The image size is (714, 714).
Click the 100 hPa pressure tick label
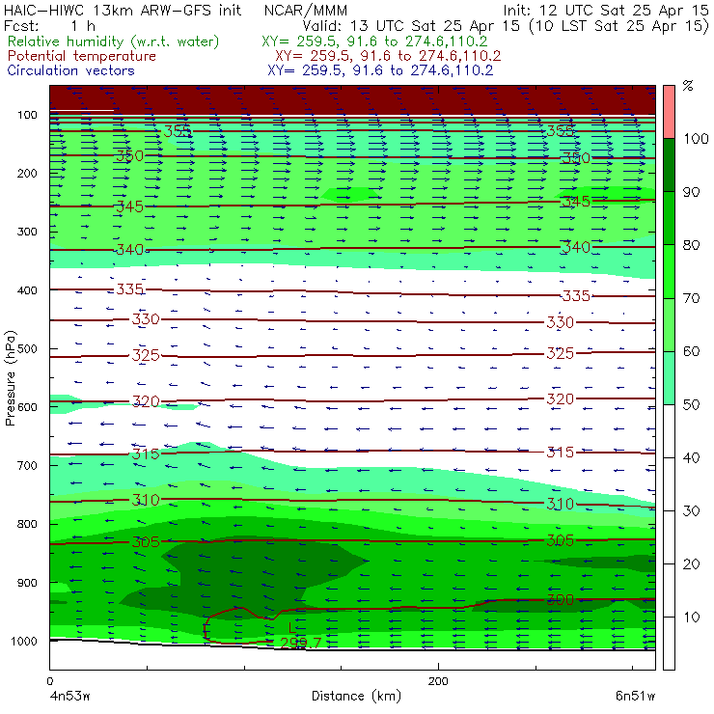(27, 115)
